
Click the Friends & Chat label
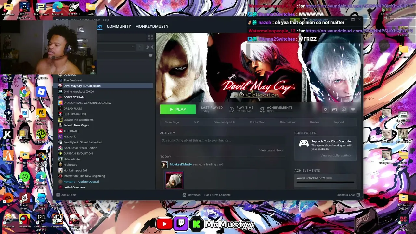346,195
